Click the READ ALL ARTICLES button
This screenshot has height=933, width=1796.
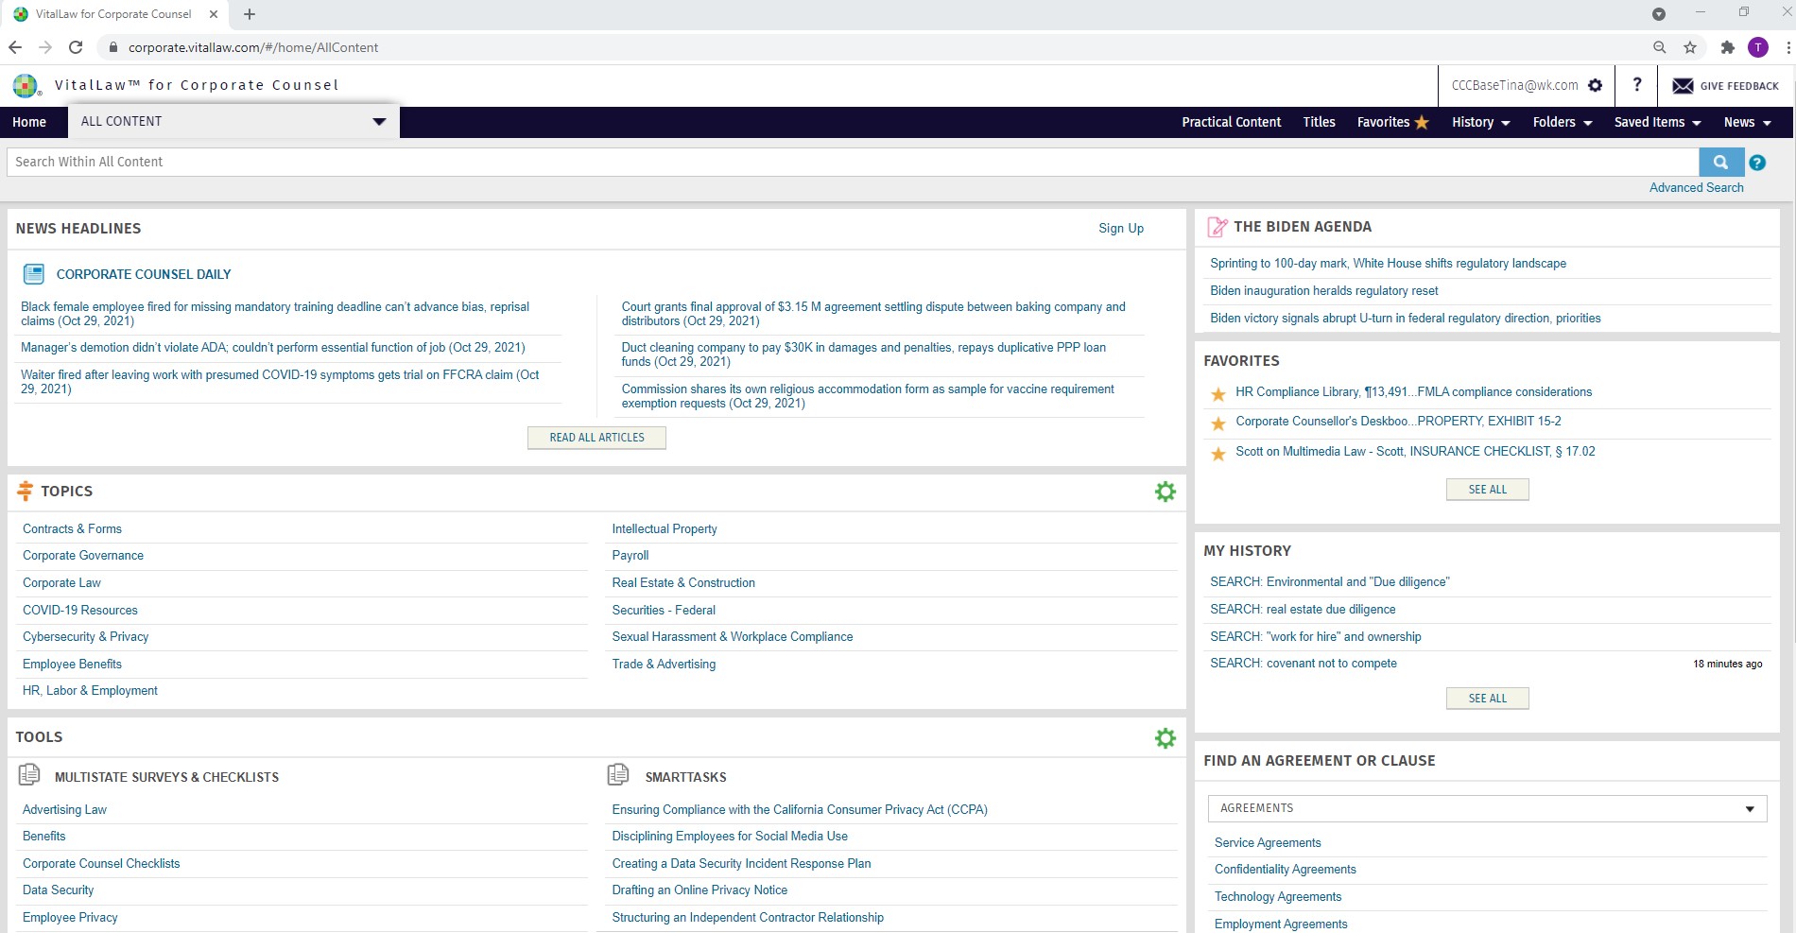(596, 438)
